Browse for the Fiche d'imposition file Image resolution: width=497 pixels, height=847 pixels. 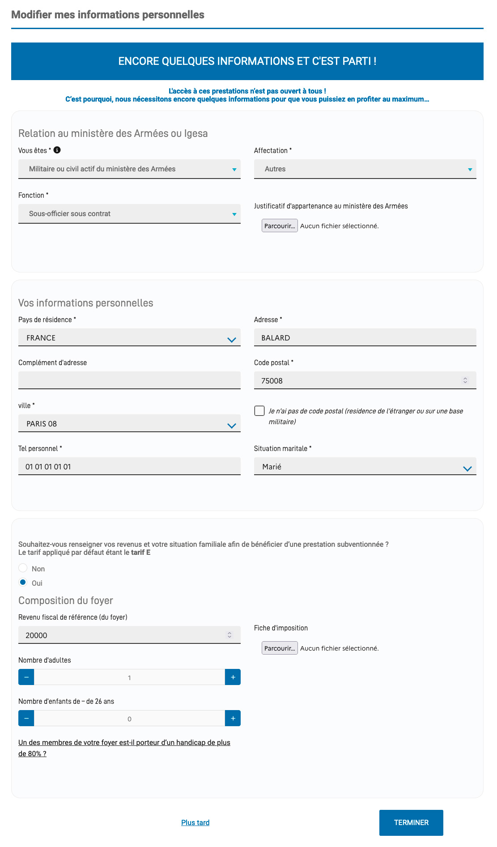(280, 648)
